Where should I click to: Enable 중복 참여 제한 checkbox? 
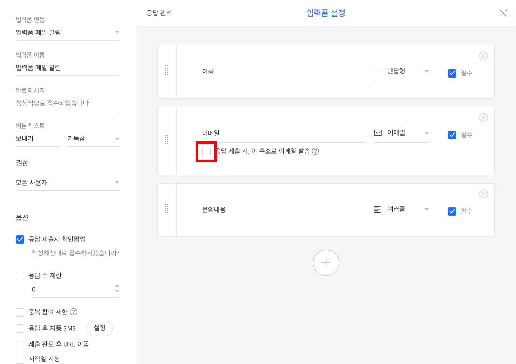(20, 312)
